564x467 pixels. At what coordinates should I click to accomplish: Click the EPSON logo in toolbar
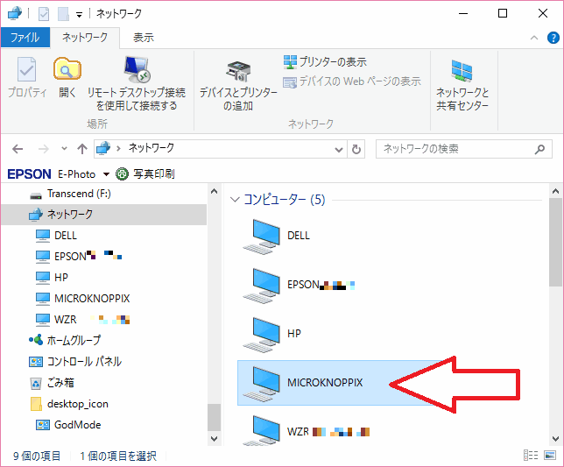[29, 174]
